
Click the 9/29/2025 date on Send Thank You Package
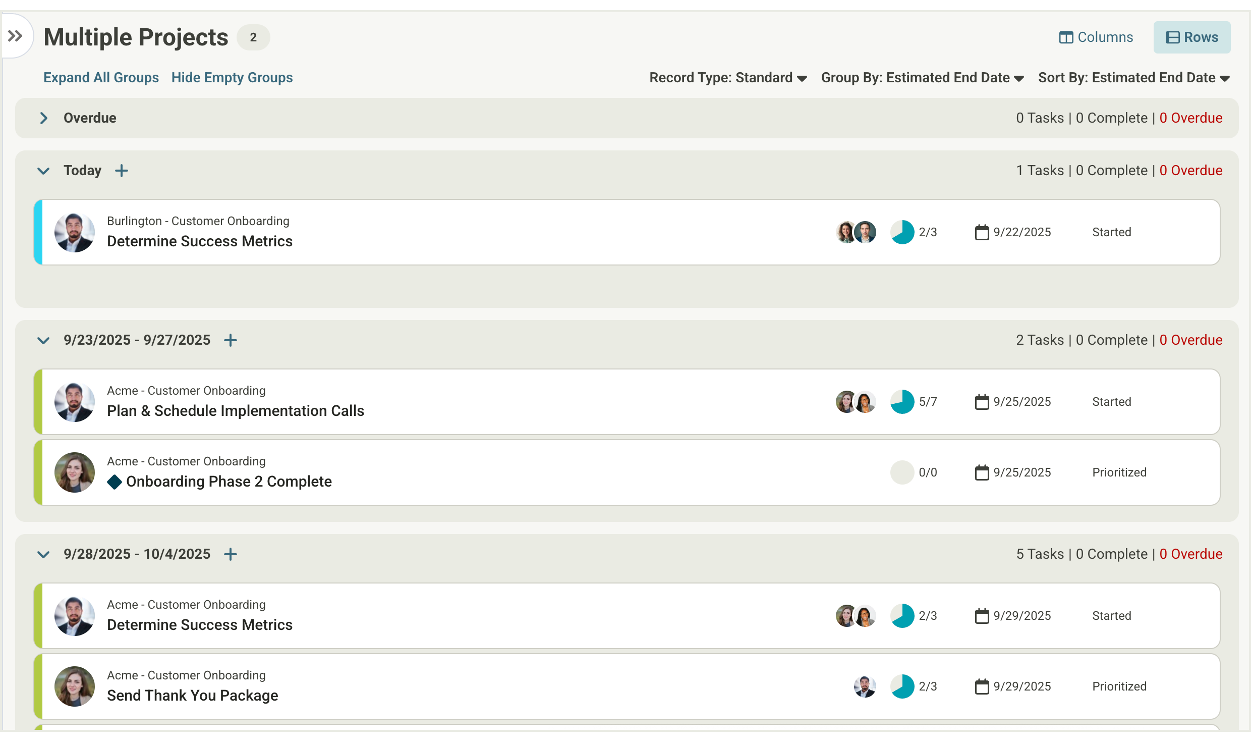point(1022,686)
